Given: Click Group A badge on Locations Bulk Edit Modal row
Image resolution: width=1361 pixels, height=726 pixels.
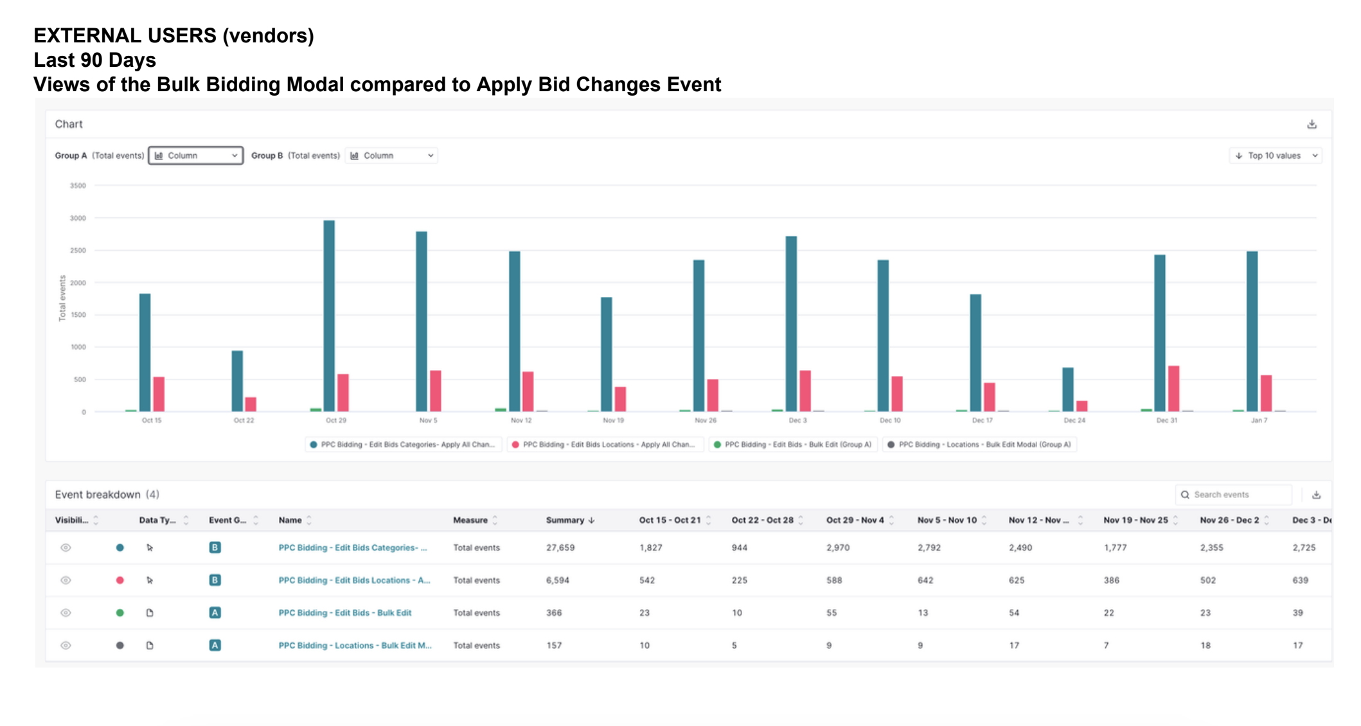Looking at the screenshot, I should [215, 645].
